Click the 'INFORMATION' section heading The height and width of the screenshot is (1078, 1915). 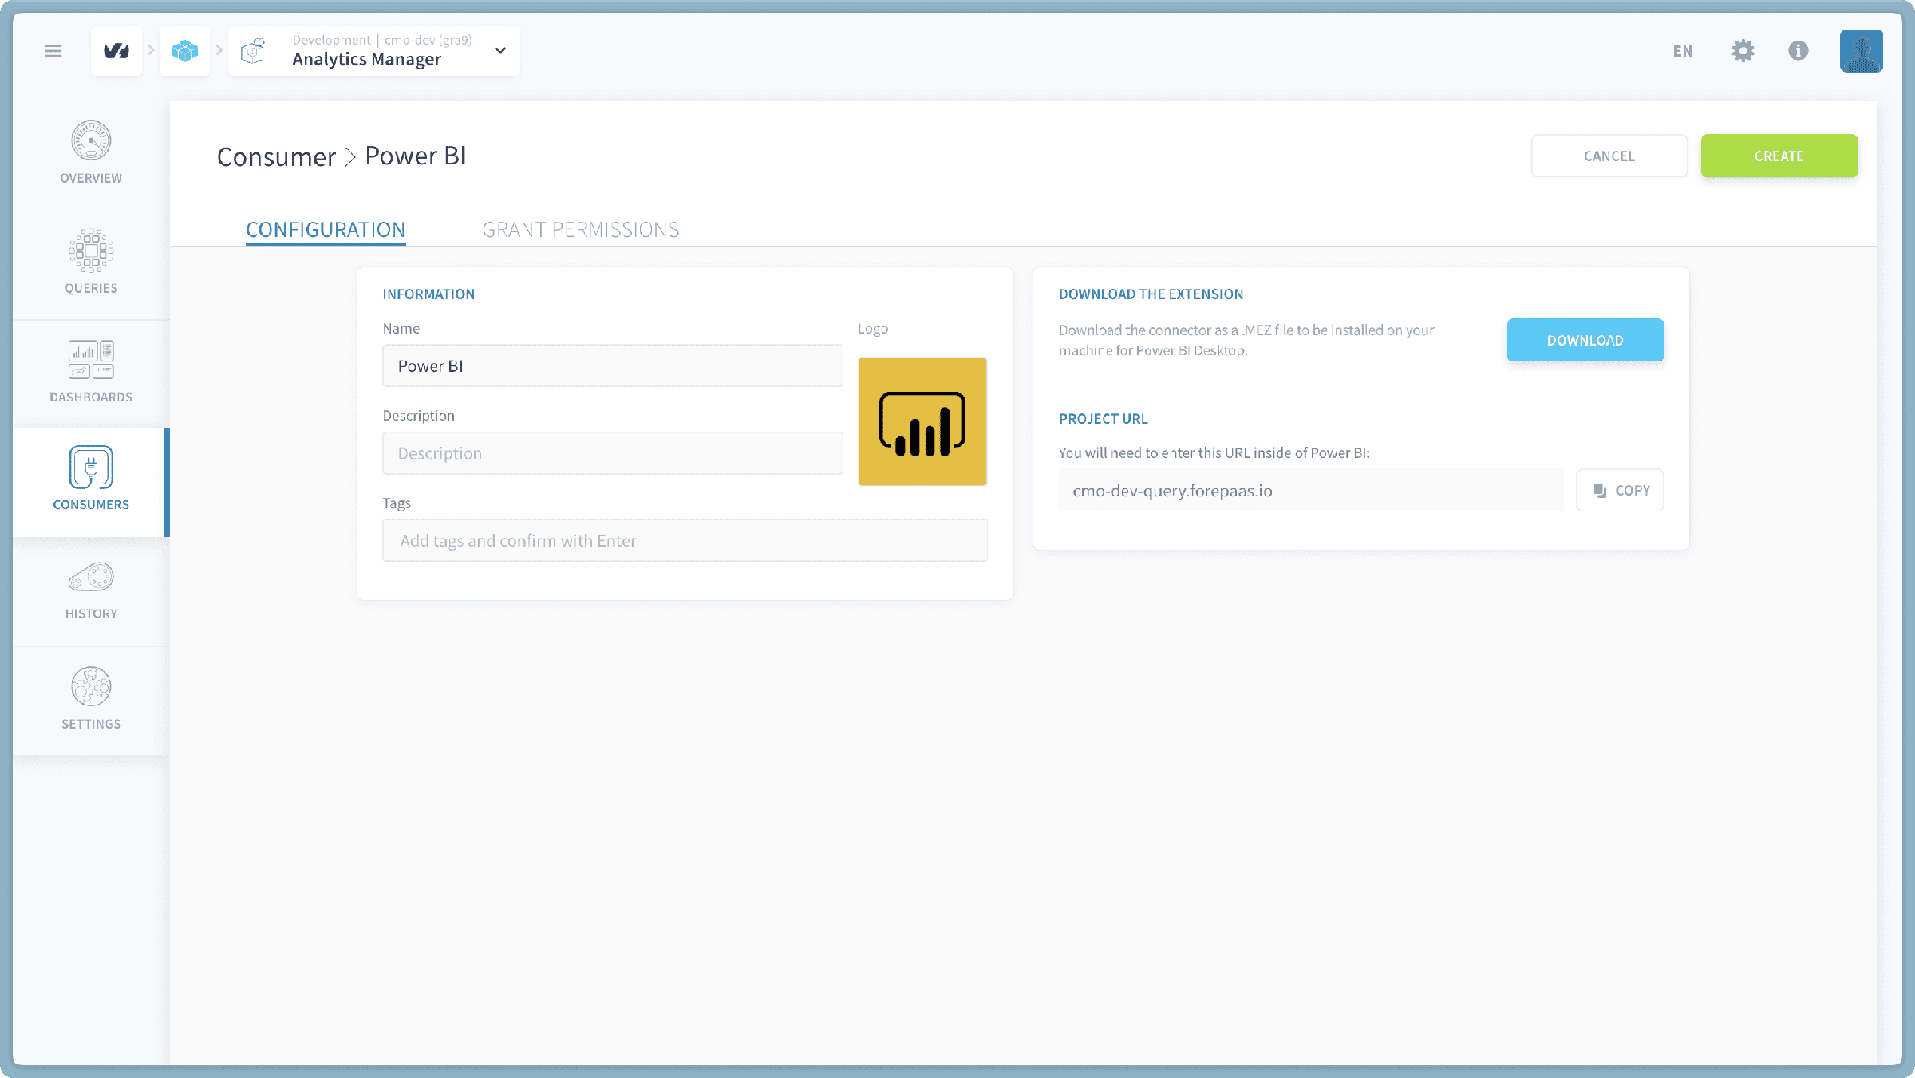click(428, 294)
